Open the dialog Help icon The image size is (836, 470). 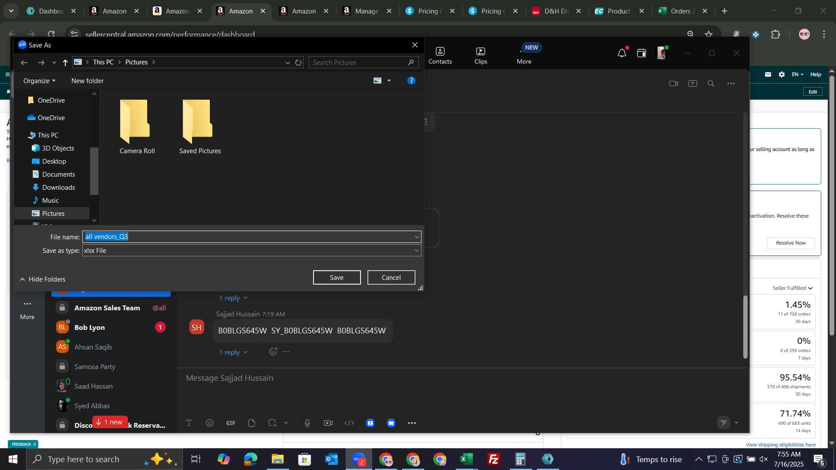pyautogui.click(x=411, y=81)
